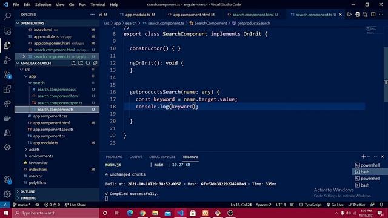Click master branch in status bar
Screen dimensions: 388x218
22,205
